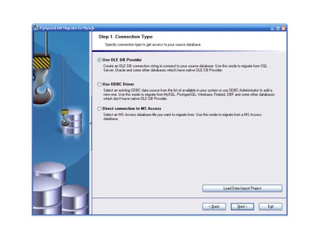Click the OLE DB connection string description text

point(185,68)
